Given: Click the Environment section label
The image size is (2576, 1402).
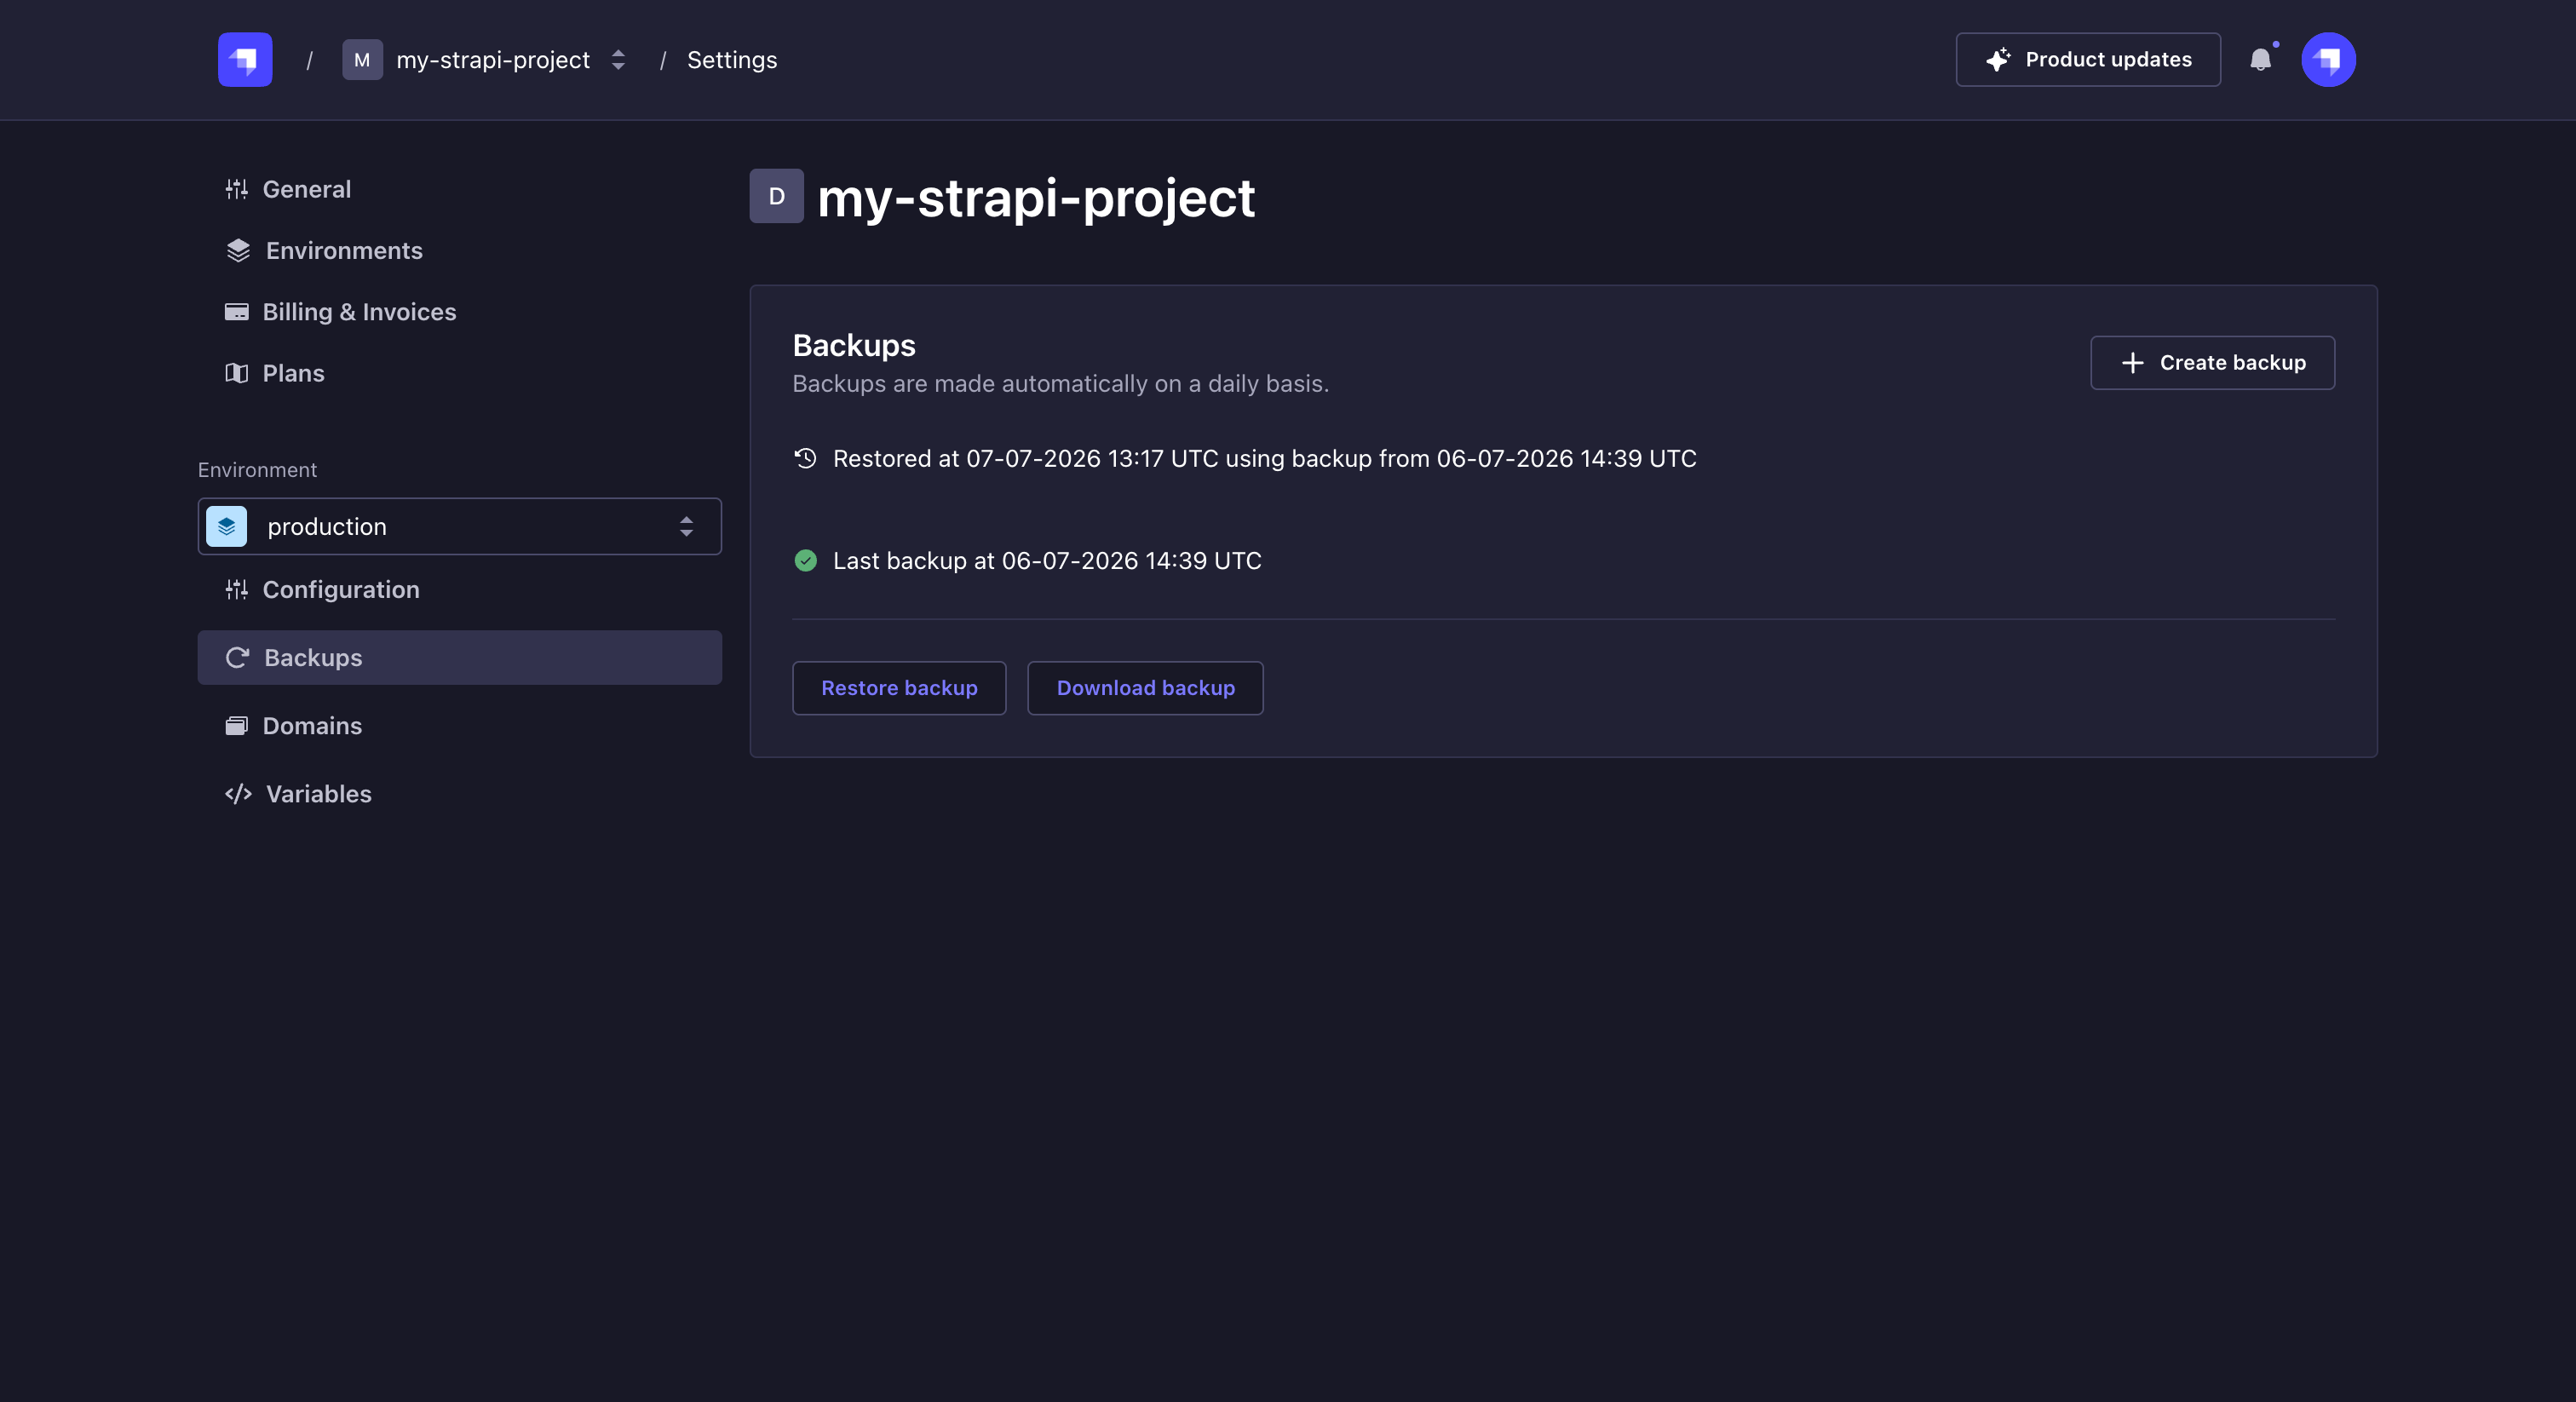Looking at the screenshot, I should pos(257,470).
